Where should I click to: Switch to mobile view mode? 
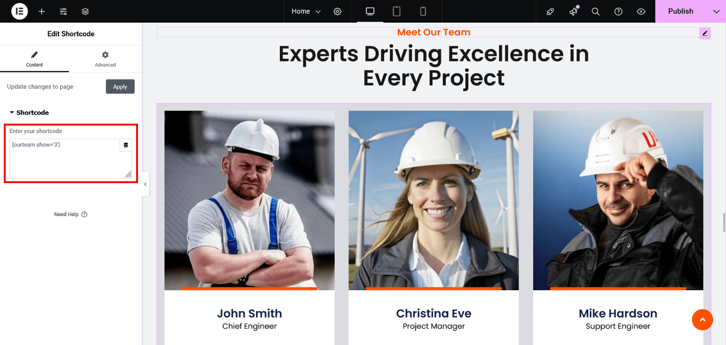pyautogui.click(x=423, y=11)
